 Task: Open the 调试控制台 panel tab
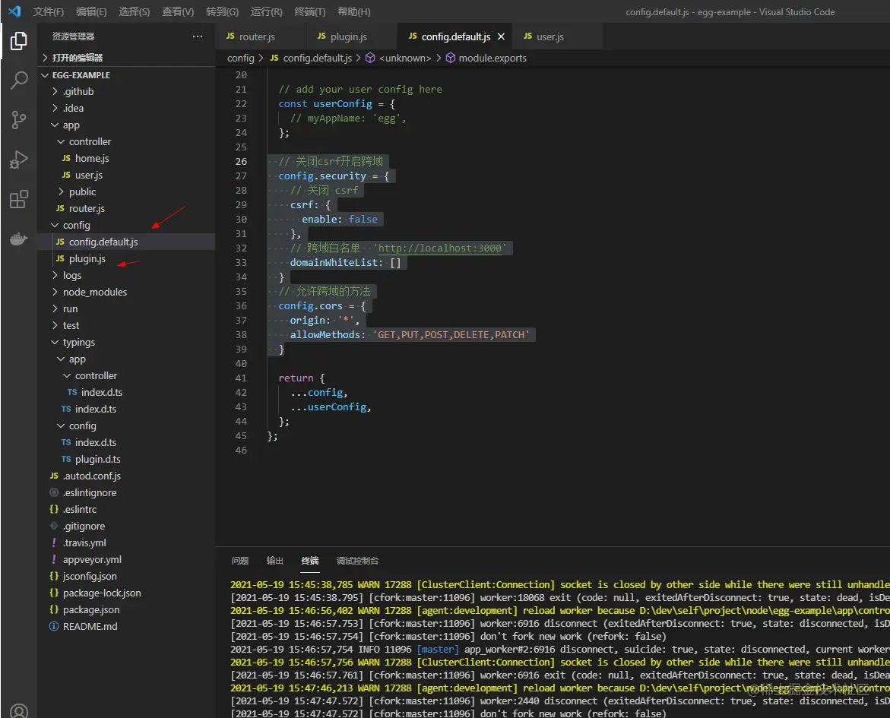point(357,561)
